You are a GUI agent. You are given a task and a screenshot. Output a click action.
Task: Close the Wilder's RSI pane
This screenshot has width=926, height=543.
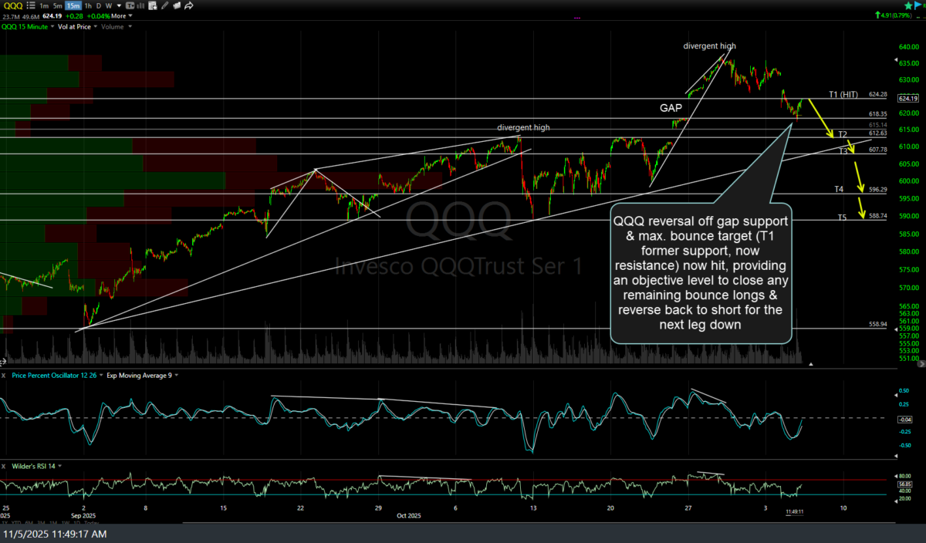click(x=4, y=466)
